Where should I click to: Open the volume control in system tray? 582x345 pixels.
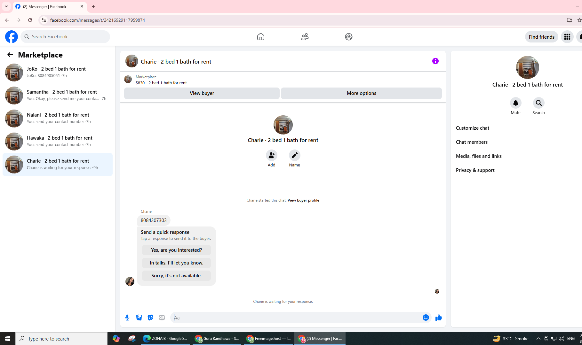562,339
